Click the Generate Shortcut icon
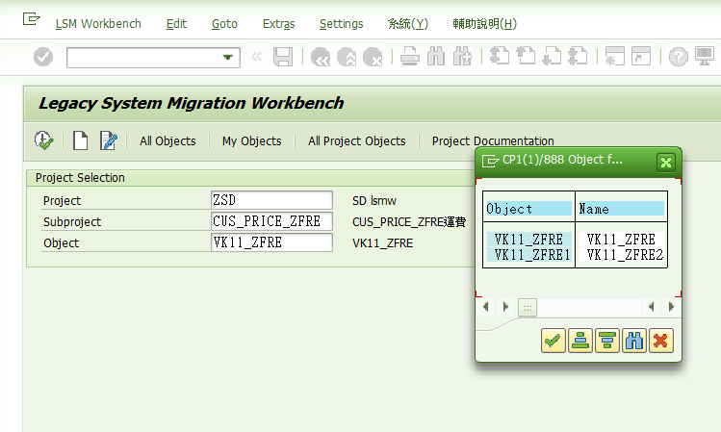The height and width of the screenshot is (432, 721). coord(641,56)
